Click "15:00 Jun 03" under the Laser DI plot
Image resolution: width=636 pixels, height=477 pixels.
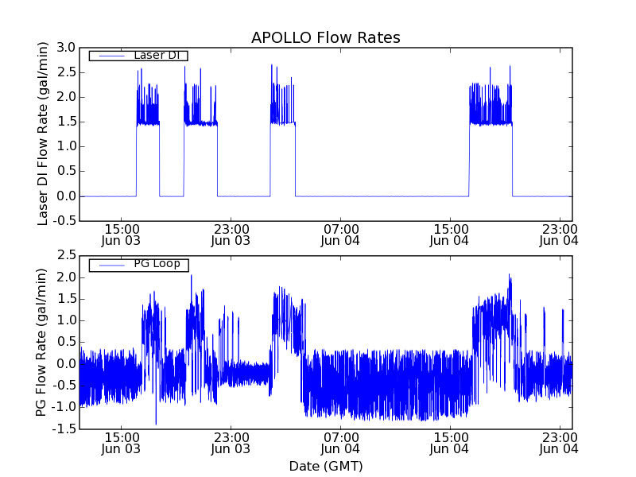pos(121,235)
